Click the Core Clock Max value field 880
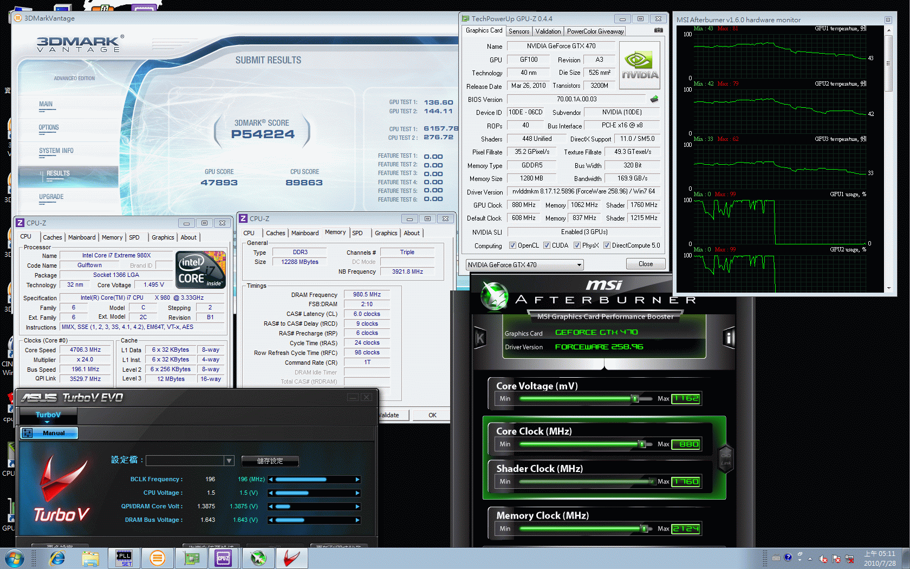The image size is (910, 569). point(686,444)
